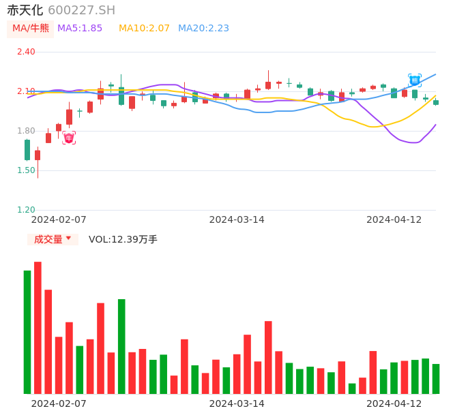Click the first green candlestick on the price chart

pyautogui.click(x=27, y=150)
